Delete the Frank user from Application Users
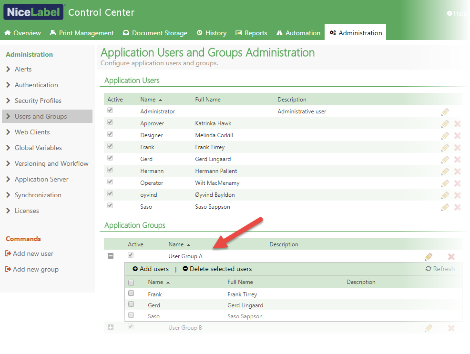This screenshot has height=354, width=470. [x=458, y=147]
